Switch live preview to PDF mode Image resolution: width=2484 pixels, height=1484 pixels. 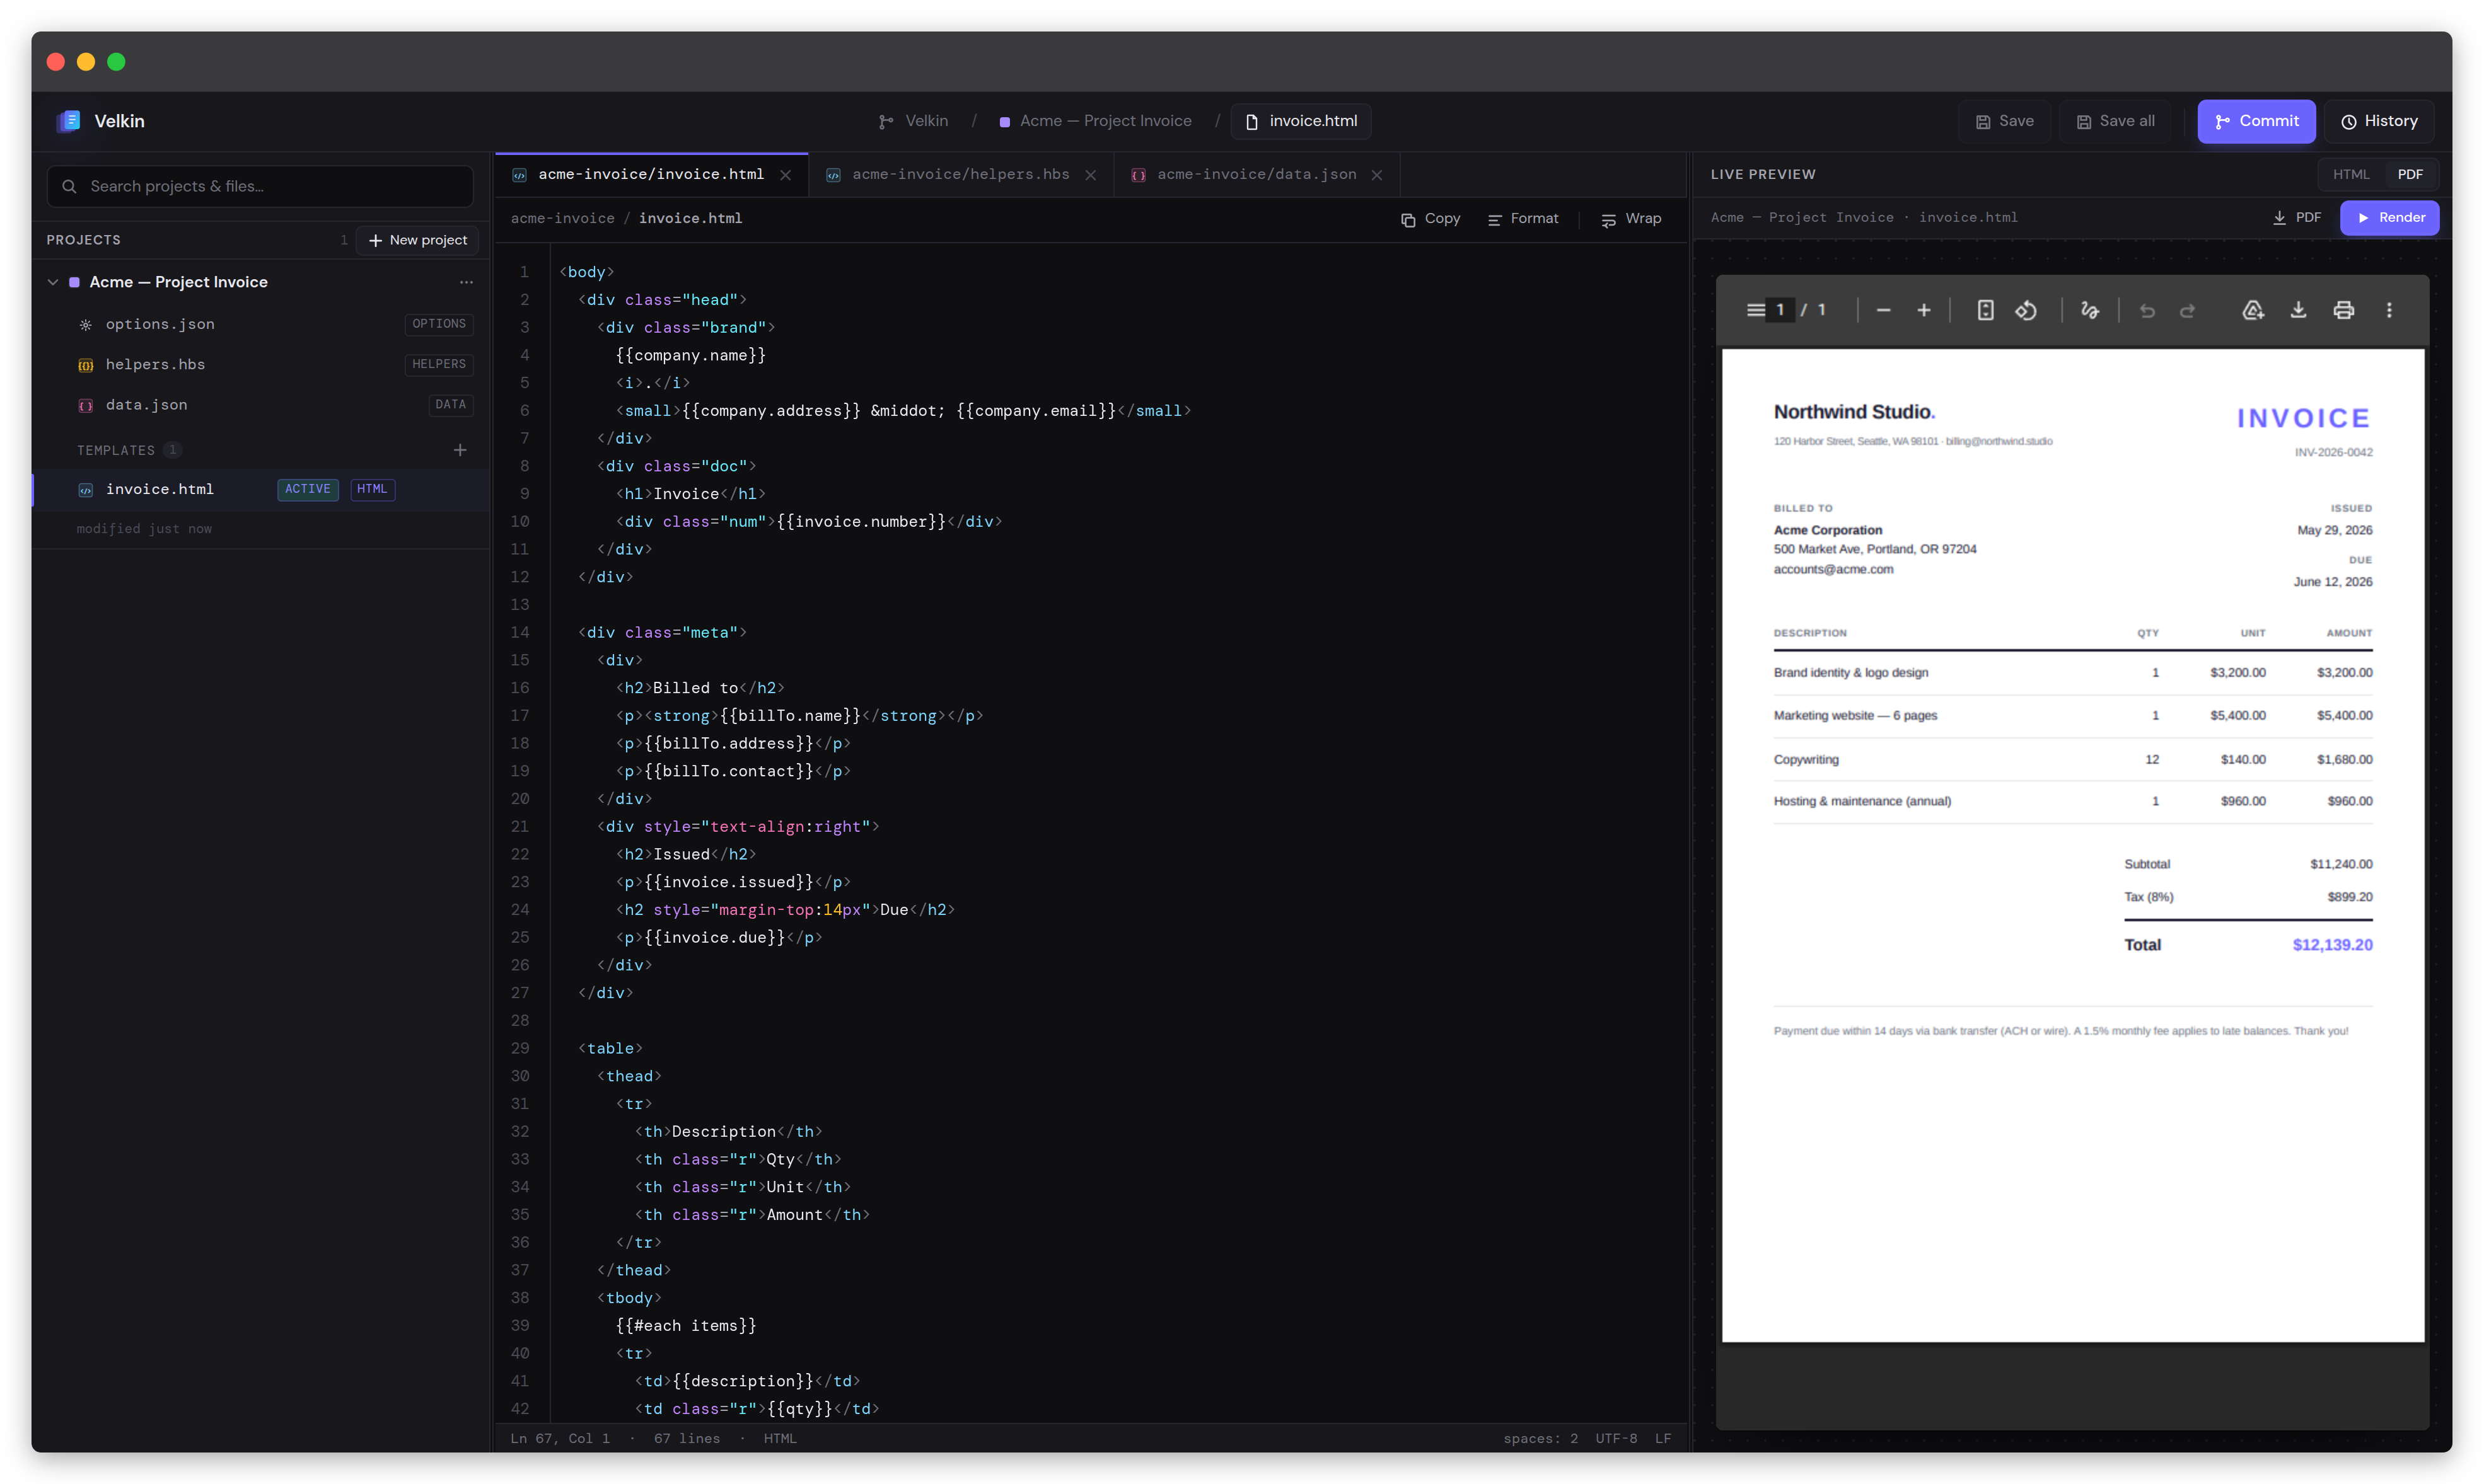click(x=2410, y=175)
